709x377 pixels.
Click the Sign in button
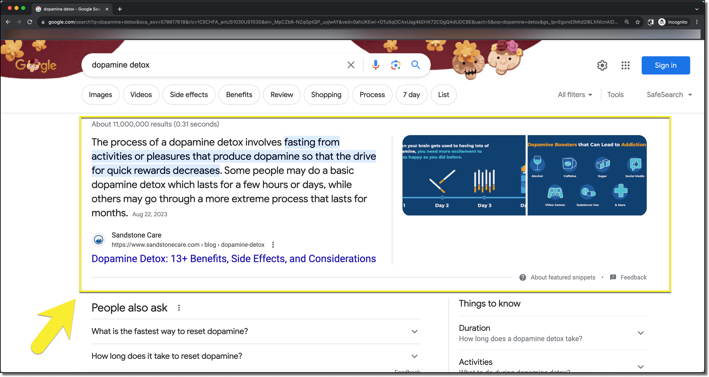(665, 65)
